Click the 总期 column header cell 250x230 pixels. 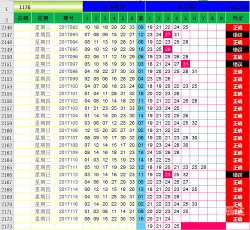[x=22, y=18]
